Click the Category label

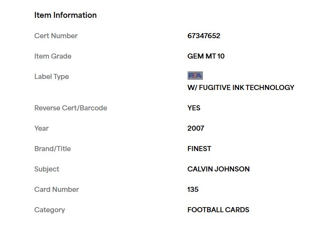point(50,210)
